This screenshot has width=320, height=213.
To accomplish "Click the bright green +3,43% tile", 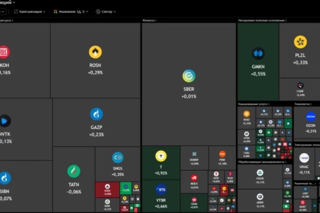I will coord(126,188).
